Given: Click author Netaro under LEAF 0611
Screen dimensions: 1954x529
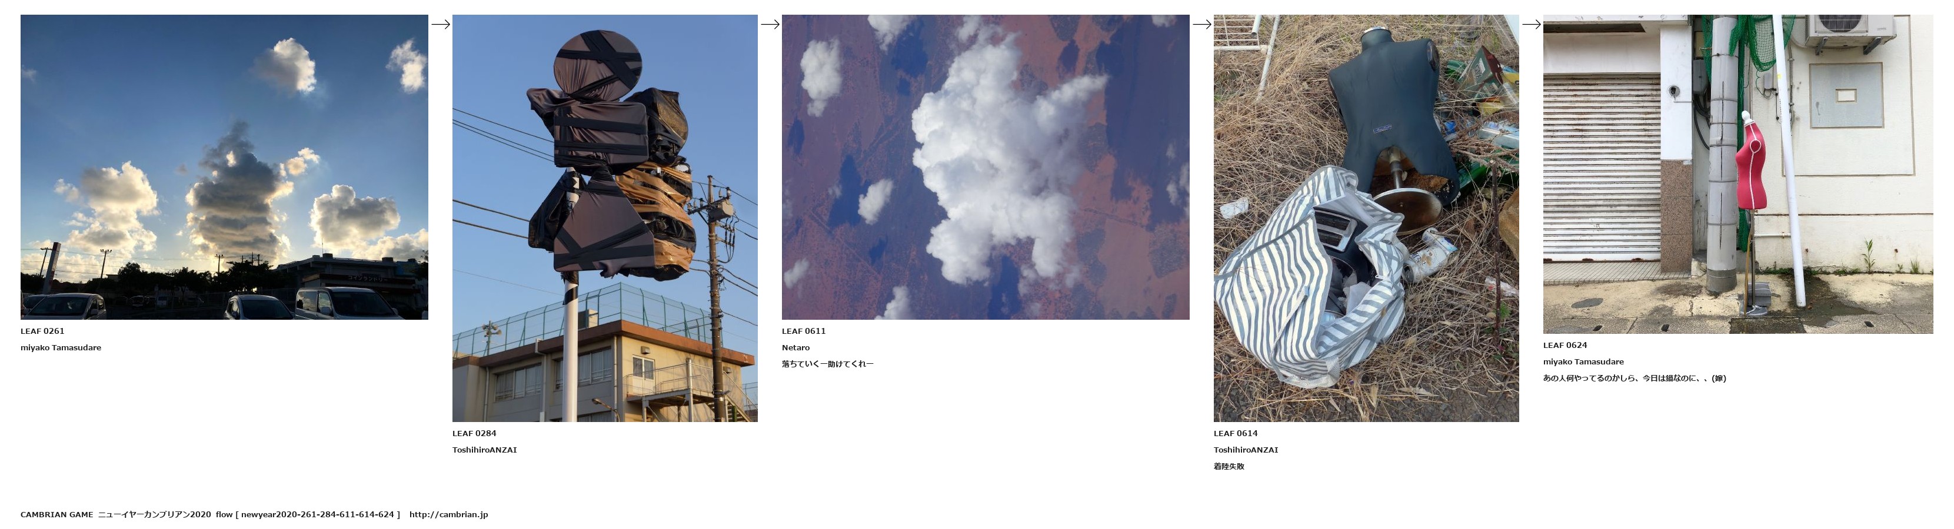Looking at the screenshot, I should (x=795, y=348).
